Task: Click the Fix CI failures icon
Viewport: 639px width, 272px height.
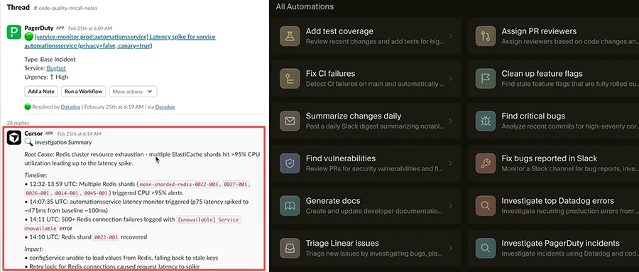Action: click(x=290, y=78)
